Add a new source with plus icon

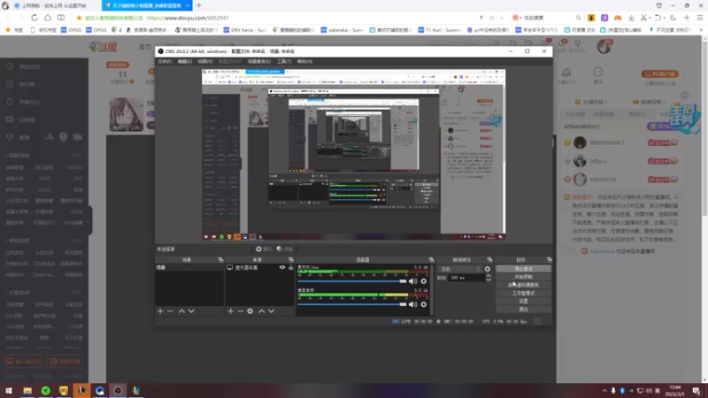pos(231,311)
